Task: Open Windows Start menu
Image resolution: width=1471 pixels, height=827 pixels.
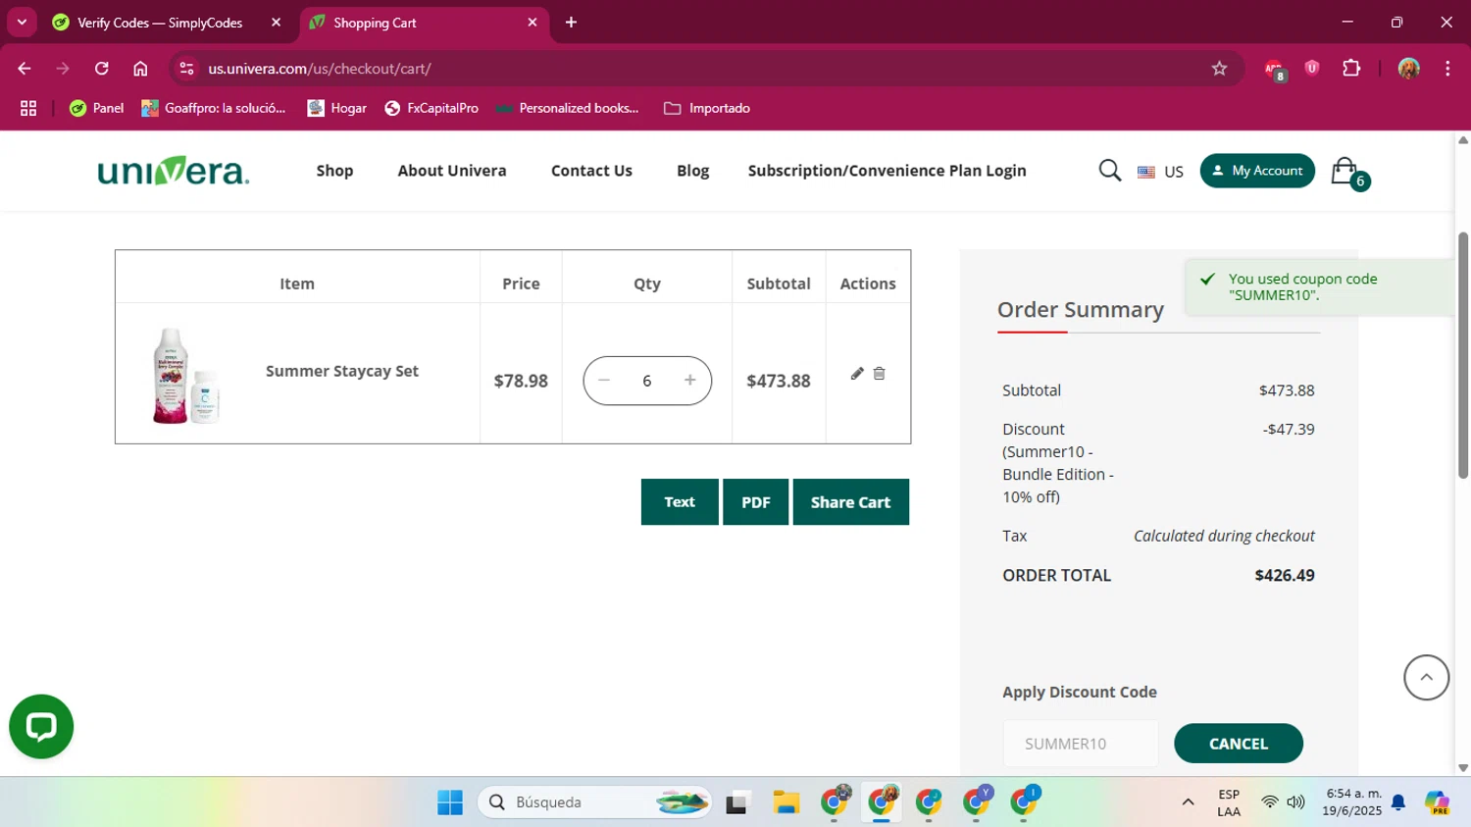Action: [x=450, y=802]
